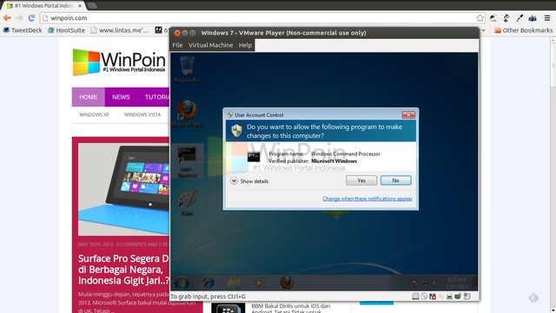Bookmark page using the star icon

pos(480,17)
